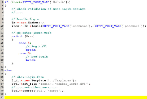Click the '// ...' comment on line 6
Image resolution: width=147 pixels, height=99 pixels.
(x=17, y=13)
